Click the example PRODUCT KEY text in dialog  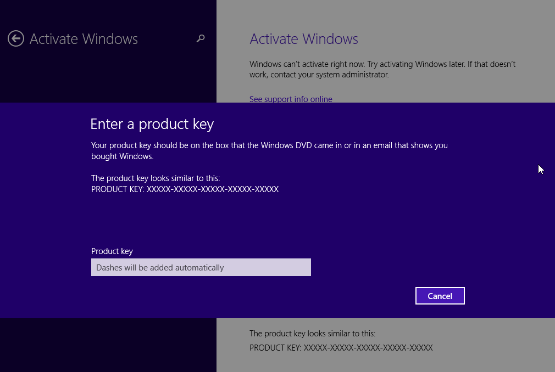(185, 189)
